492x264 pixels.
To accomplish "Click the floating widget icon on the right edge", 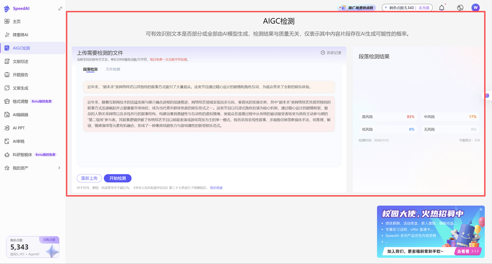I will click(487, 96).
